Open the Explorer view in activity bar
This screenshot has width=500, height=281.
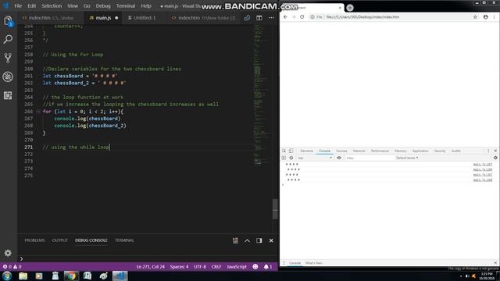pos(8,21)
